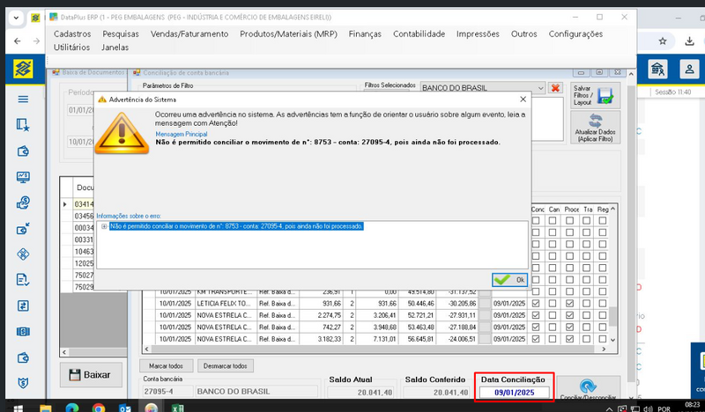Click Salvar Filtros / Layout button
The height and width of the screenshot is (412, 705).
595,95
